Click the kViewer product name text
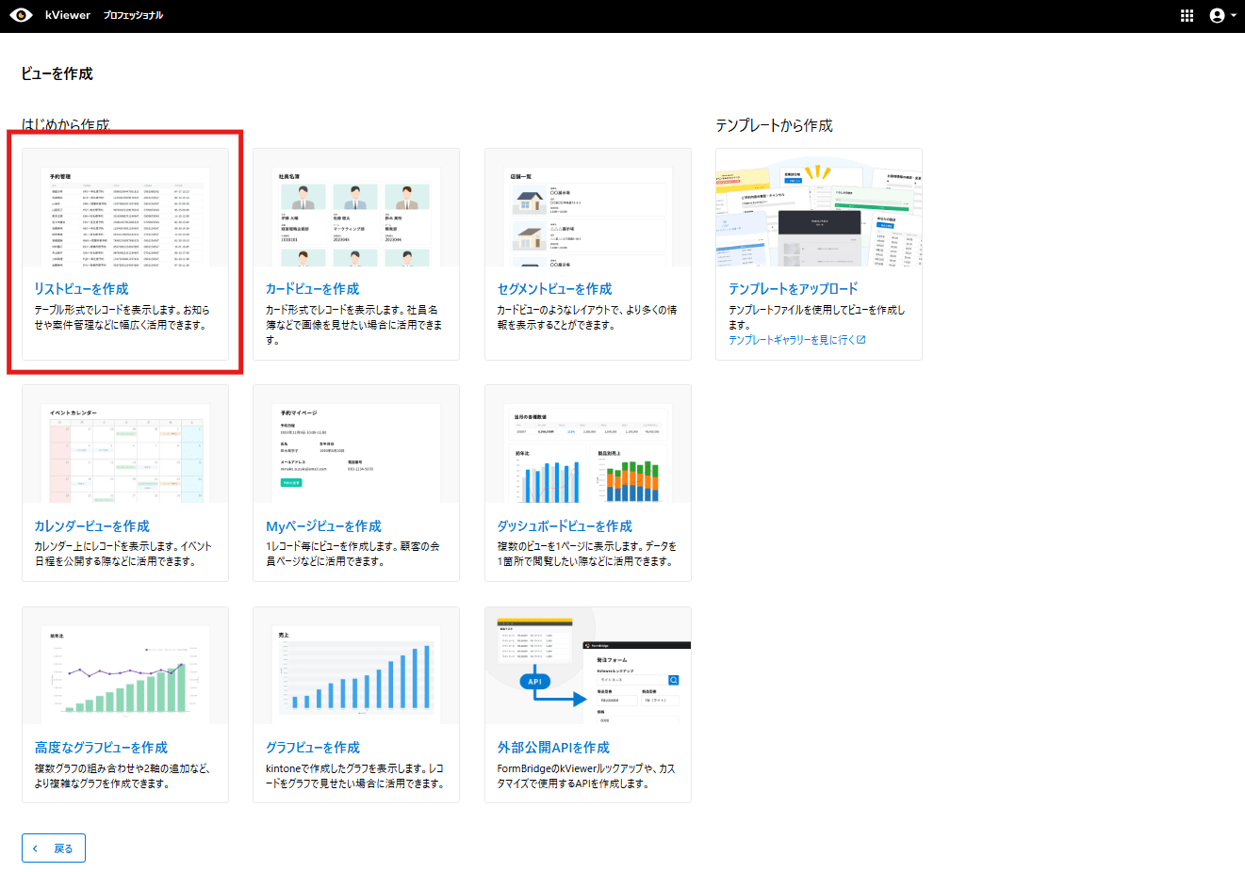This screenshot has width=1245, height=872. (x=68, y=15)
